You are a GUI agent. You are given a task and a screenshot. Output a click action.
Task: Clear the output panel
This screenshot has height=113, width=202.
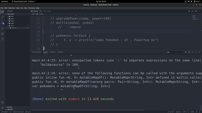pos(186,52)
